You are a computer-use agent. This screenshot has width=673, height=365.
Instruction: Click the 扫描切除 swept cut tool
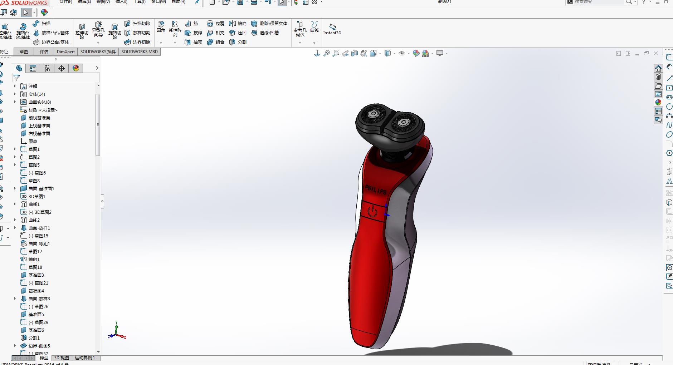(x=137, y=24)
